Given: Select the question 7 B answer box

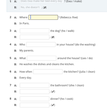Looking at the screenshot, I should 35,91.
